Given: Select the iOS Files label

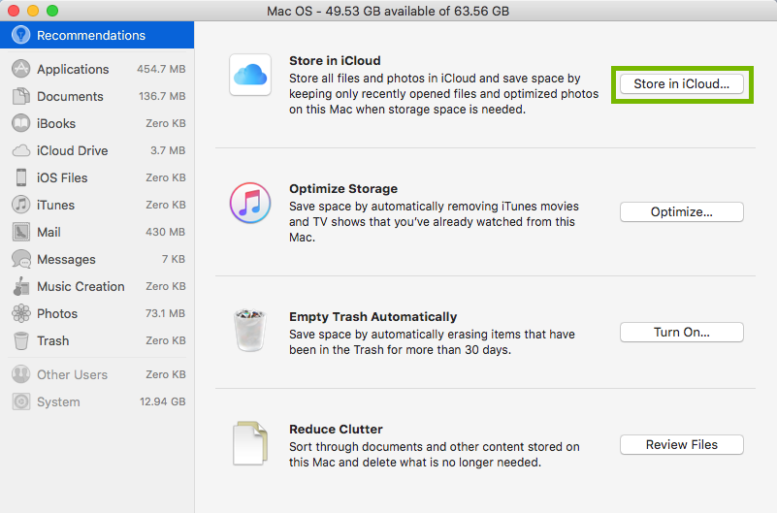Looking at the screenshot, I should (x=62, y=177).
